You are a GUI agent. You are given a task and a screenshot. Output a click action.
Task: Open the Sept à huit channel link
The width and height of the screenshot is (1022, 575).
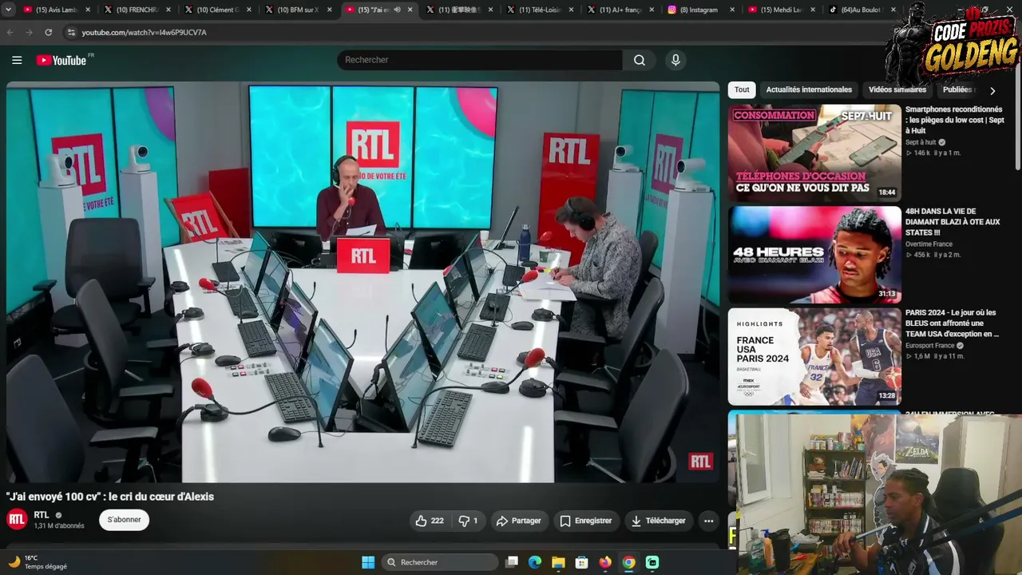921,142
